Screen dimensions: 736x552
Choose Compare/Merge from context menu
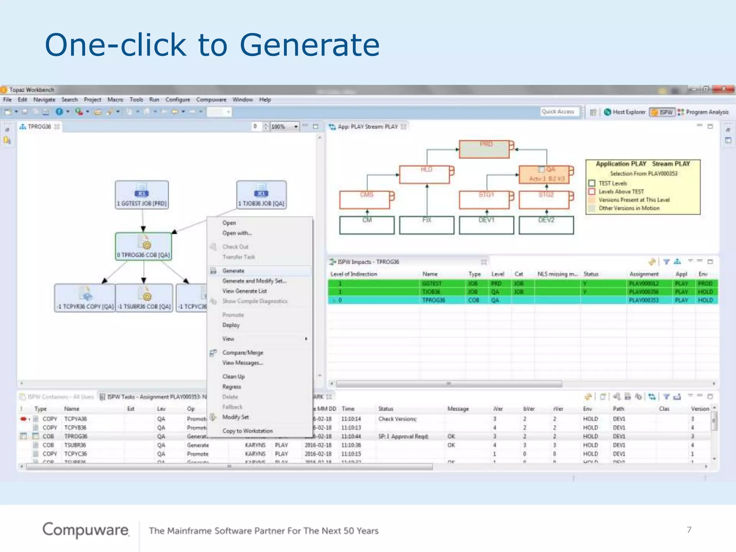point(243,353)
